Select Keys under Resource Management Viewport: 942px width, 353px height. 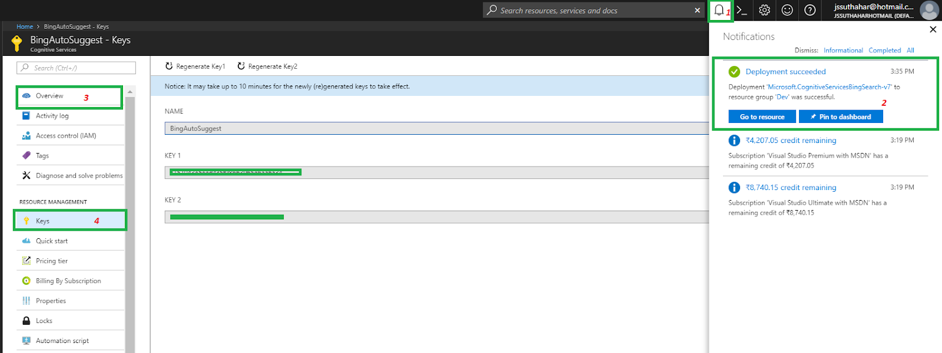pyautogui.click(x=71, y=221)
